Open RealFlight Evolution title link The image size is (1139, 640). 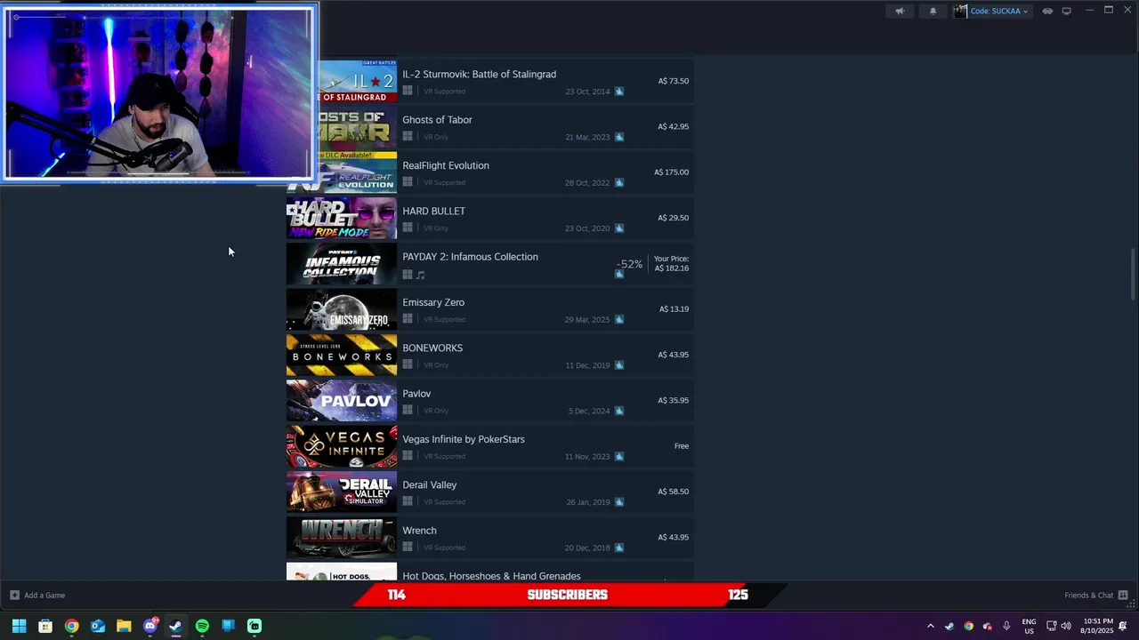pos(446,165)
